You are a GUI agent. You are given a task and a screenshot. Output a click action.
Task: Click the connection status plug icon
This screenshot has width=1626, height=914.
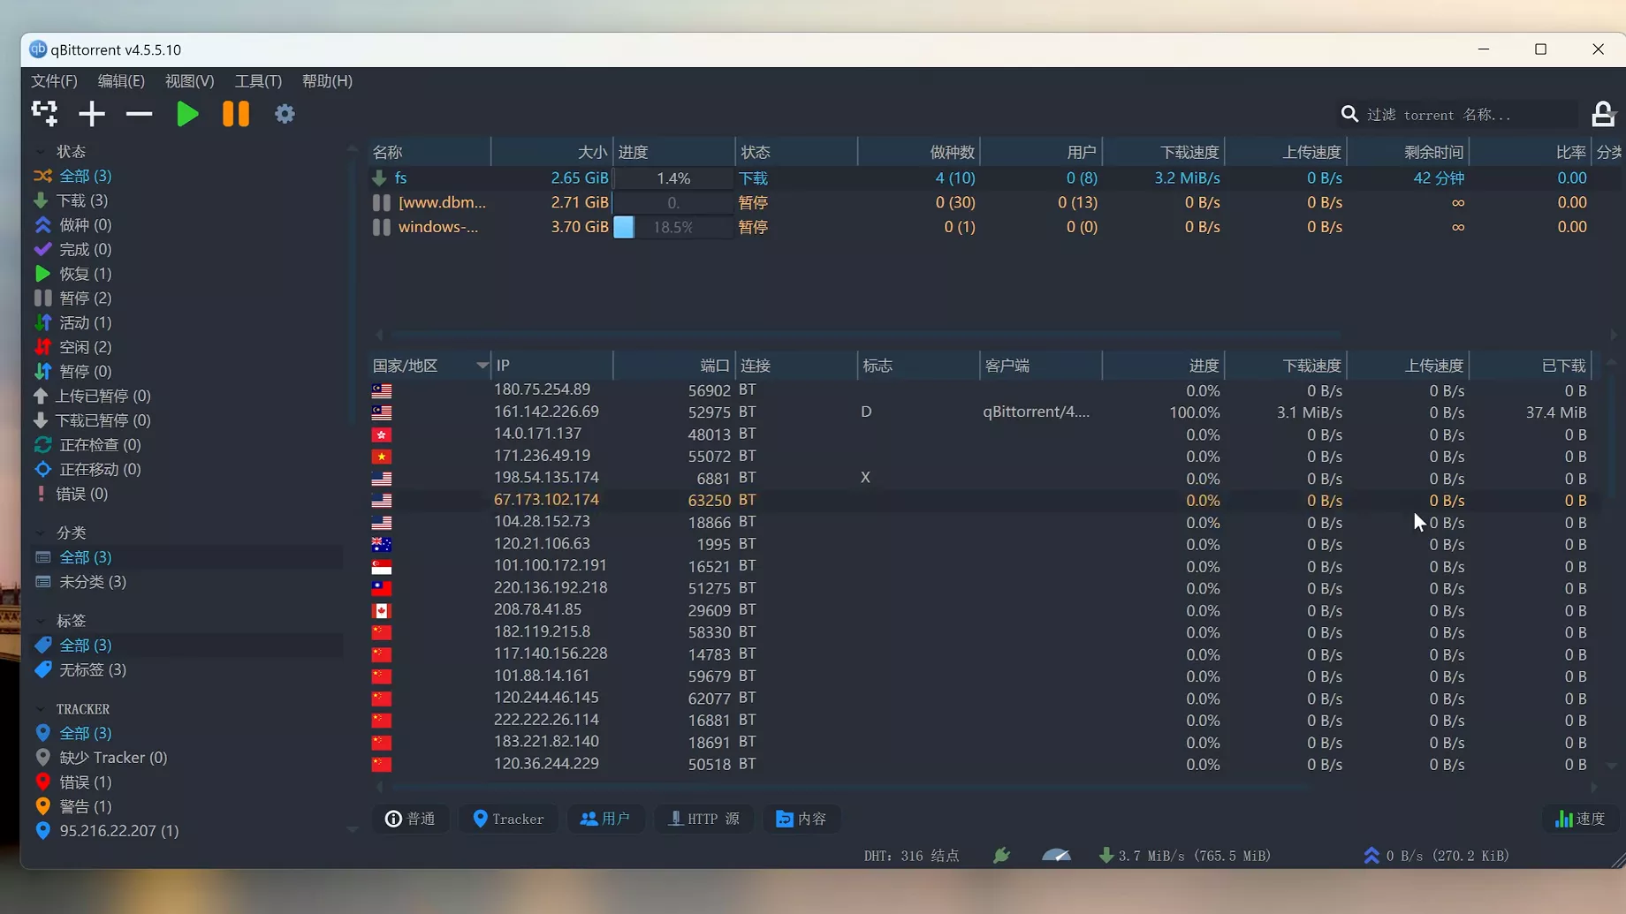tap(1001, 855)
